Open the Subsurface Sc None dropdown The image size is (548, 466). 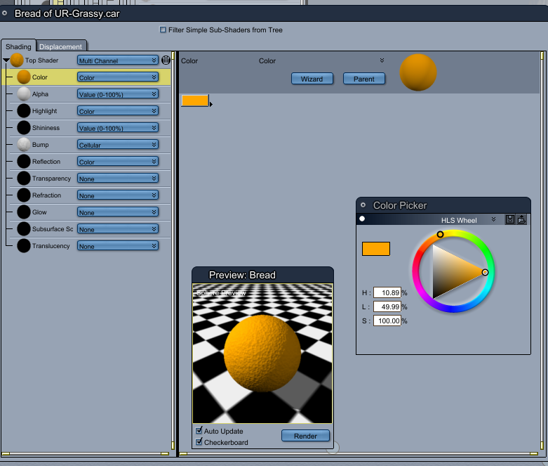(x=118, y=228)
